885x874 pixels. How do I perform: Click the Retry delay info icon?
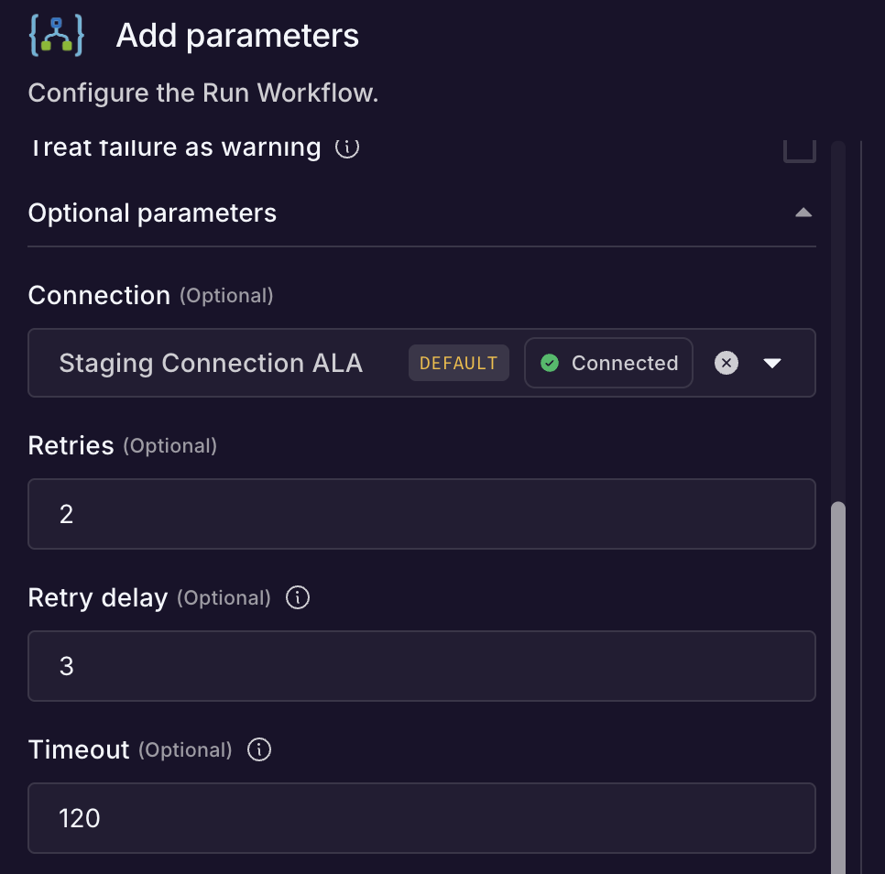tap(297, 597)
